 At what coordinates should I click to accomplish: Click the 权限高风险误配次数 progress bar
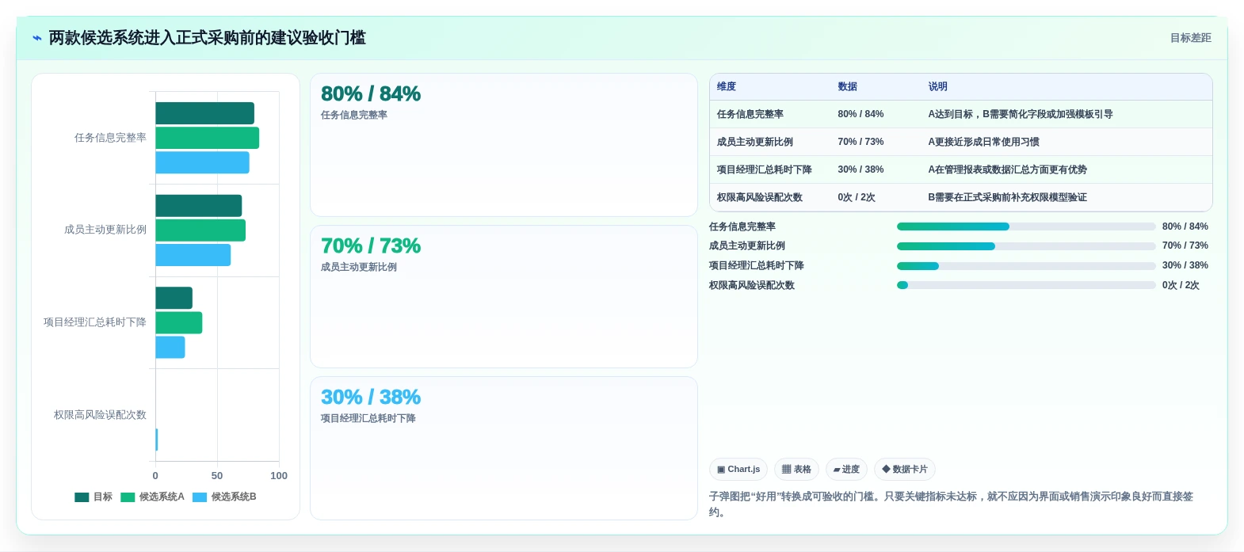pyautogui.click(x=1026, y=285)
